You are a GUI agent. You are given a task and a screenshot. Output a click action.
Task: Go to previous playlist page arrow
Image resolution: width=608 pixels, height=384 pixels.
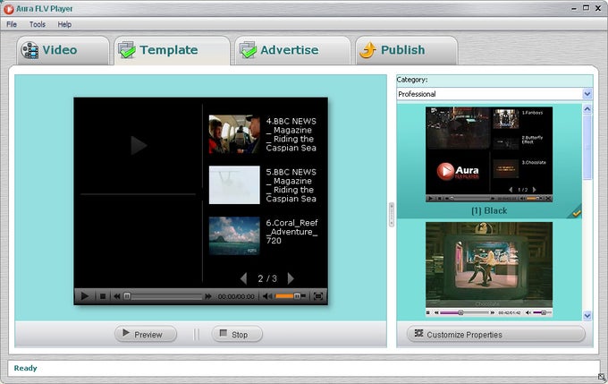pos(243,278)
